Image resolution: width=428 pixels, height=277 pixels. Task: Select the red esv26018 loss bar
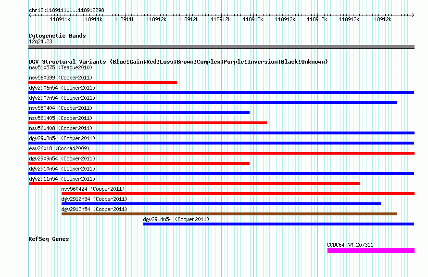(x=221, y=153)
